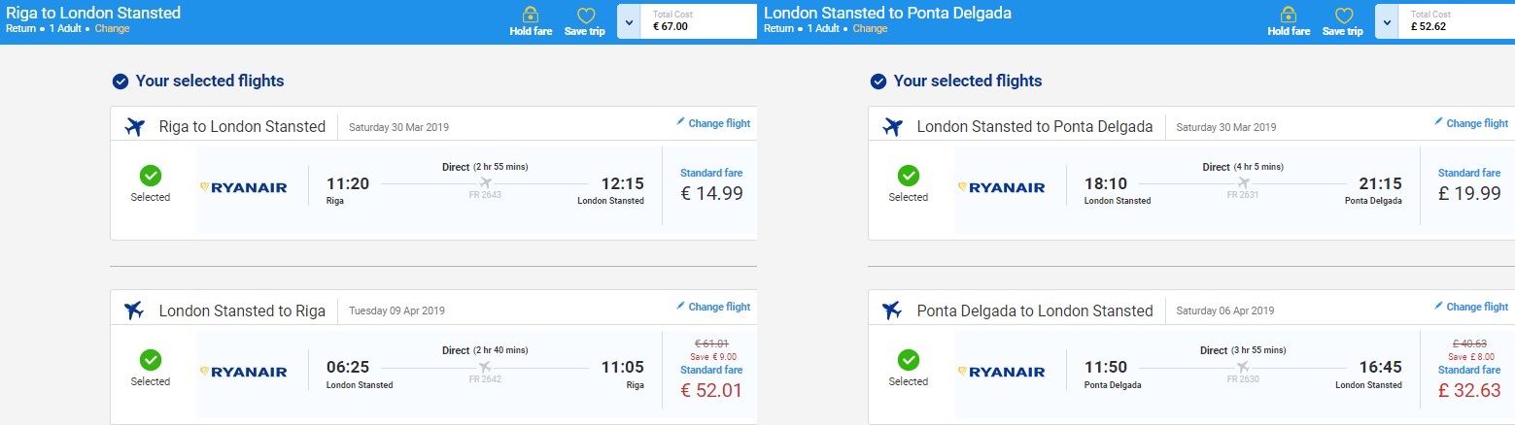This screenshot has width=1515, height=425.
Task: Select the € 52.01 Standard fare price
Action: click(x=711, y=389)
